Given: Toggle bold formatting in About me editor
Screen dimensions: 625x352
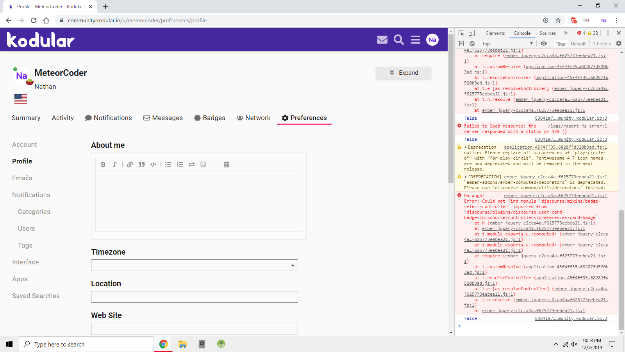Looking at the screenshot, I should 103,165.
